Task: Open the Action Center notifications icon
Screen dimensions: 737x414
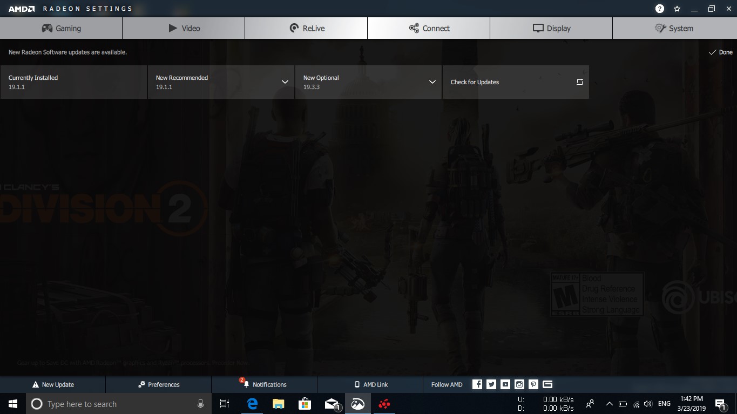Action: coord(720,404)
